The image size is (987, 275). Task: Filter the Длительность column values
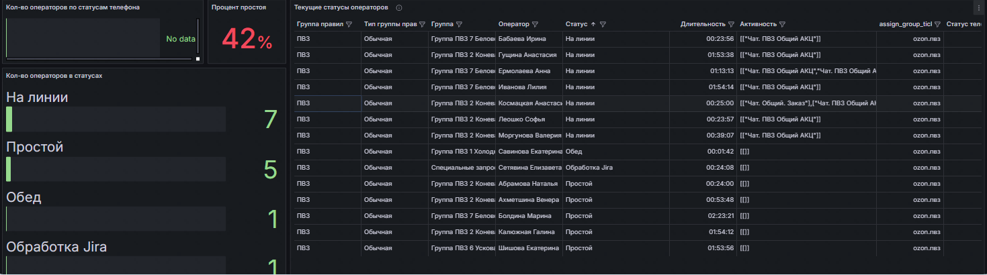click(731, 24)
